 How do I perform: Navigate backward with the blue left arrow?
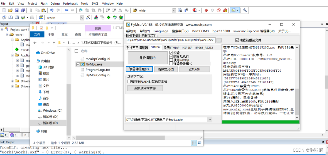click(x=67, y=10)
